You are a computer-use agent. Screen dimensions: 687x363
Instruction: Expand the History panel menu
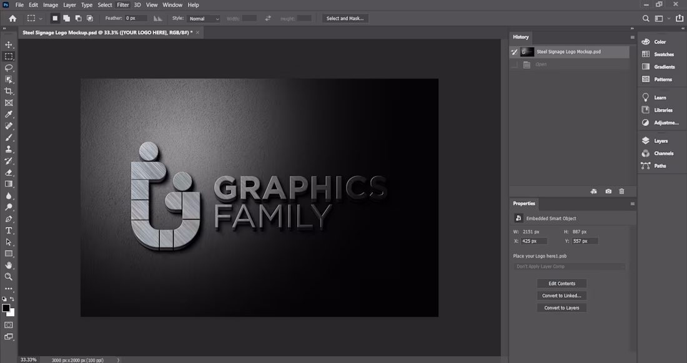tap(631, 37)
